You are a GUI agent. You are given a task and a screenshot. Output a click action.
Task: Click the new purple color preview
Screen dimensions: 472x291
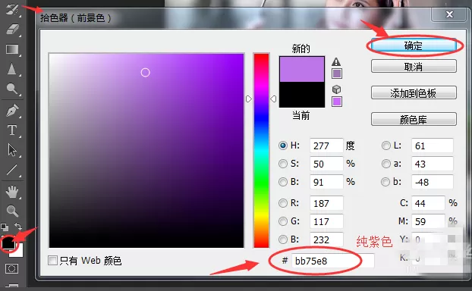pos(302,69)
